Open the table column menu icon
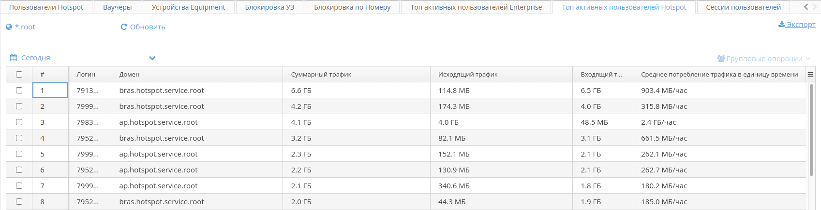Image resolution: width=821 pixels, height=210 pixels. [810, 74]
